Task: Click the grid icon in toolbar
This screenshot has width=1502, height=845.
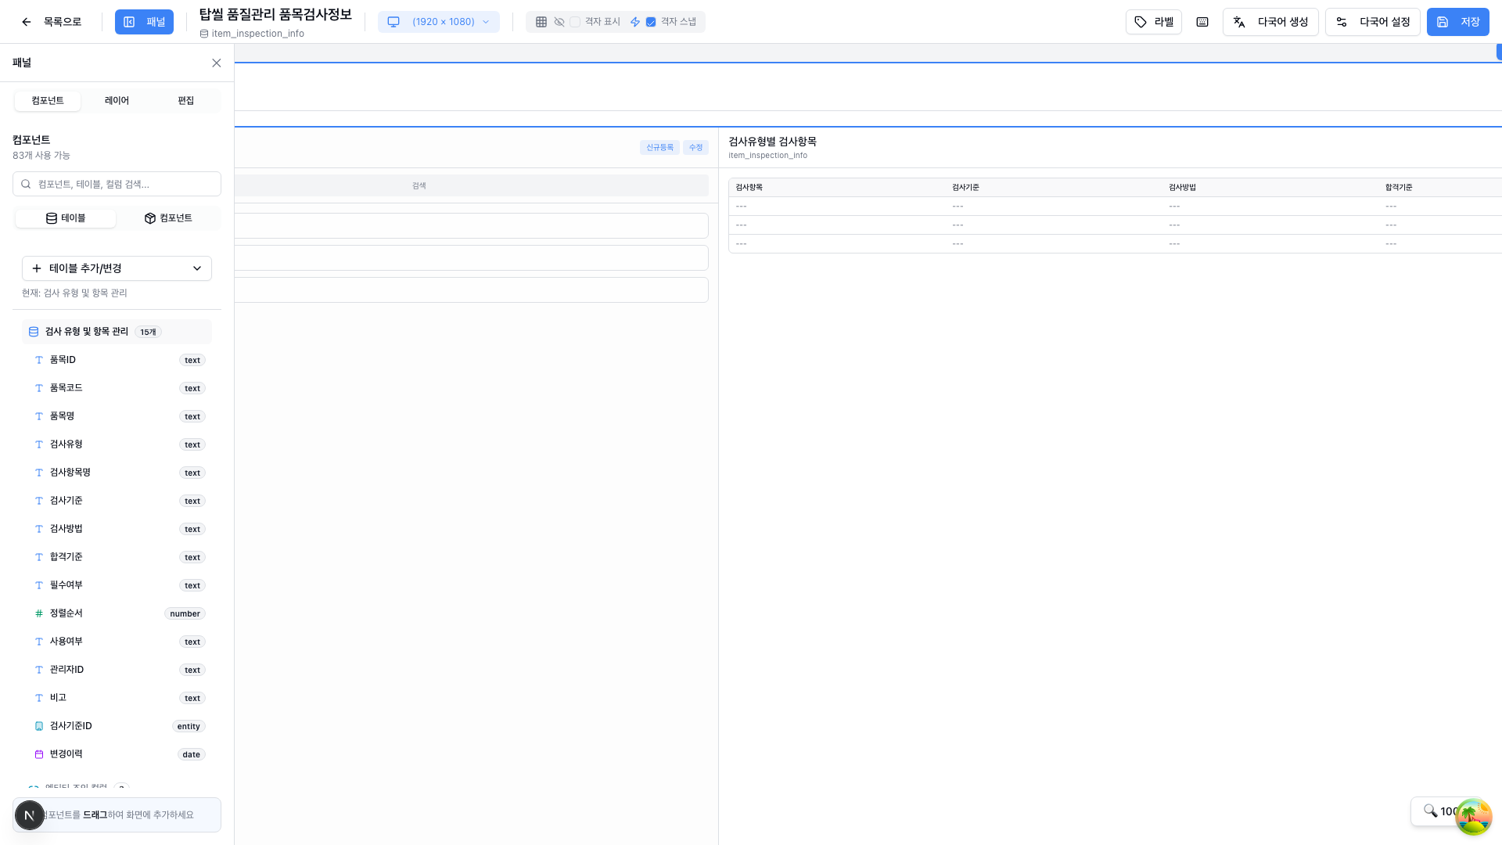Action: (x=541, y=22)
